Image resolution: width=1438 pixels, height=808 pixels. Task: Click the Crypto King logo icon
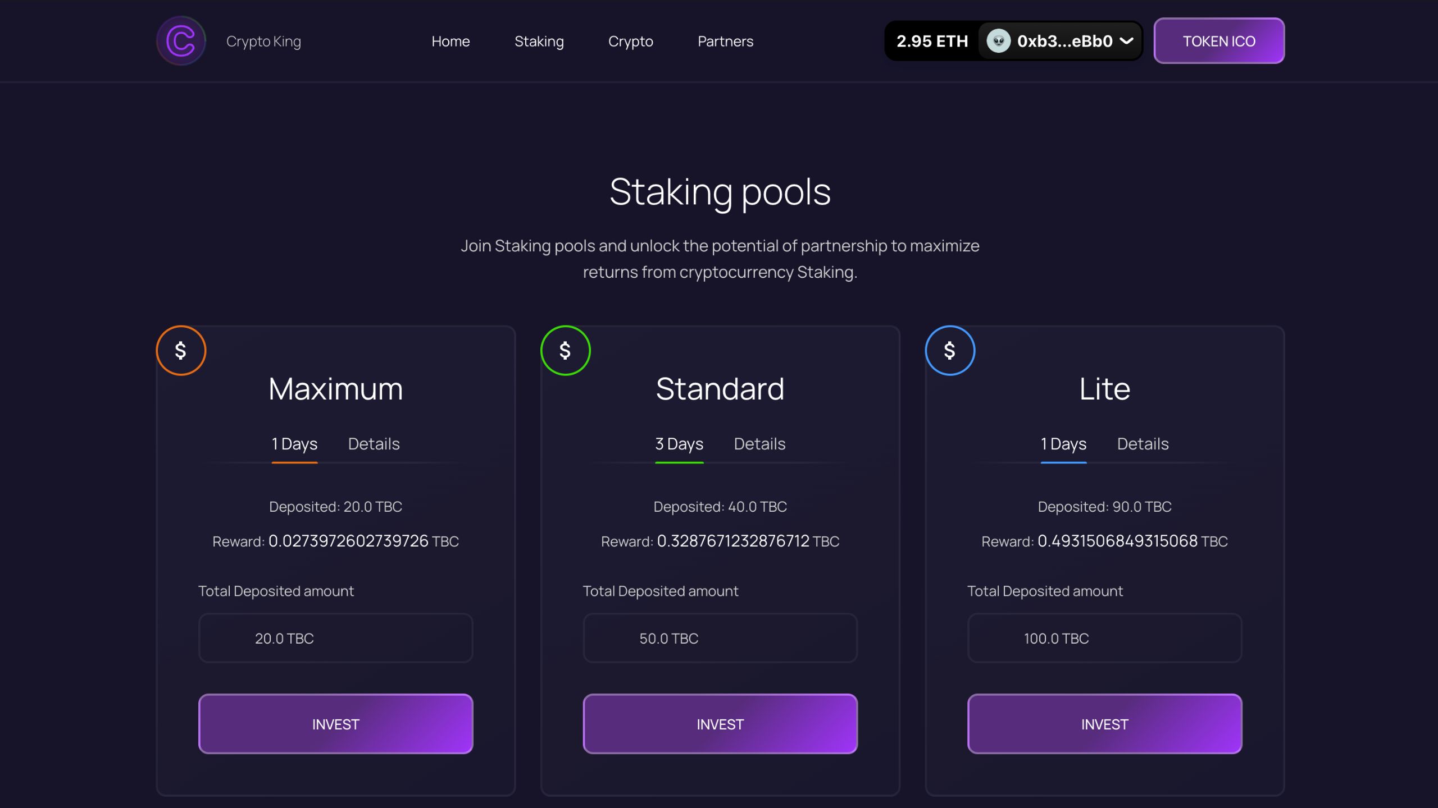(x=181, y=40)
